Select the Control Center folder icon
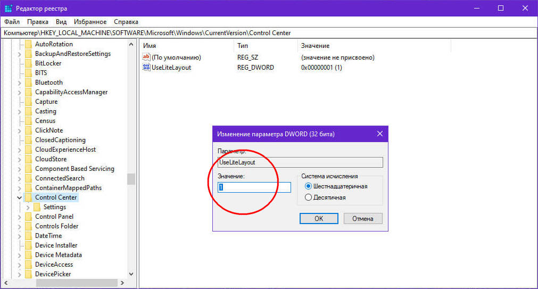538x289 pixels. [x=29, y=197]
